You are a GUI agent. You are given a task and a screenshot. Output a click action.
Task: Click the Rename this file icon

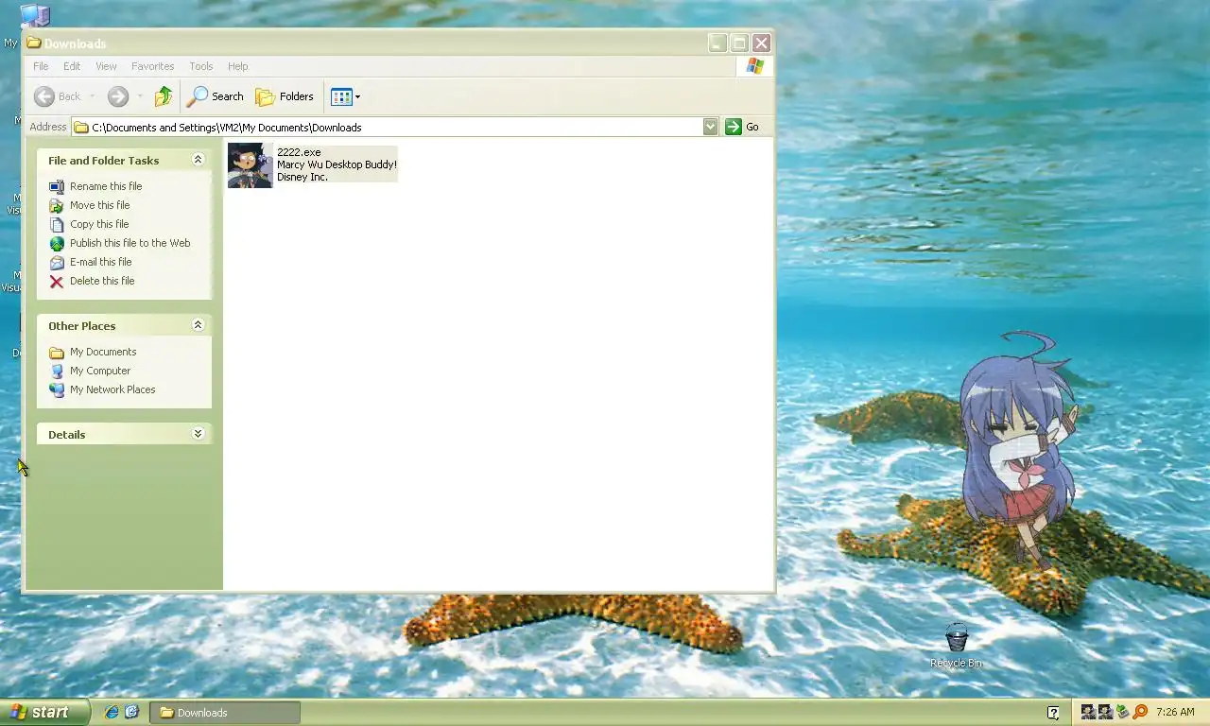point(57,186)
